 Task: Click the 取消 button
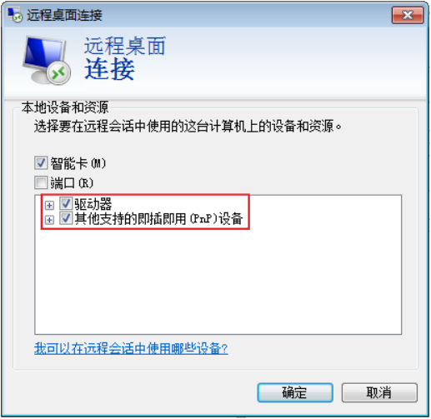coord(379,392)
